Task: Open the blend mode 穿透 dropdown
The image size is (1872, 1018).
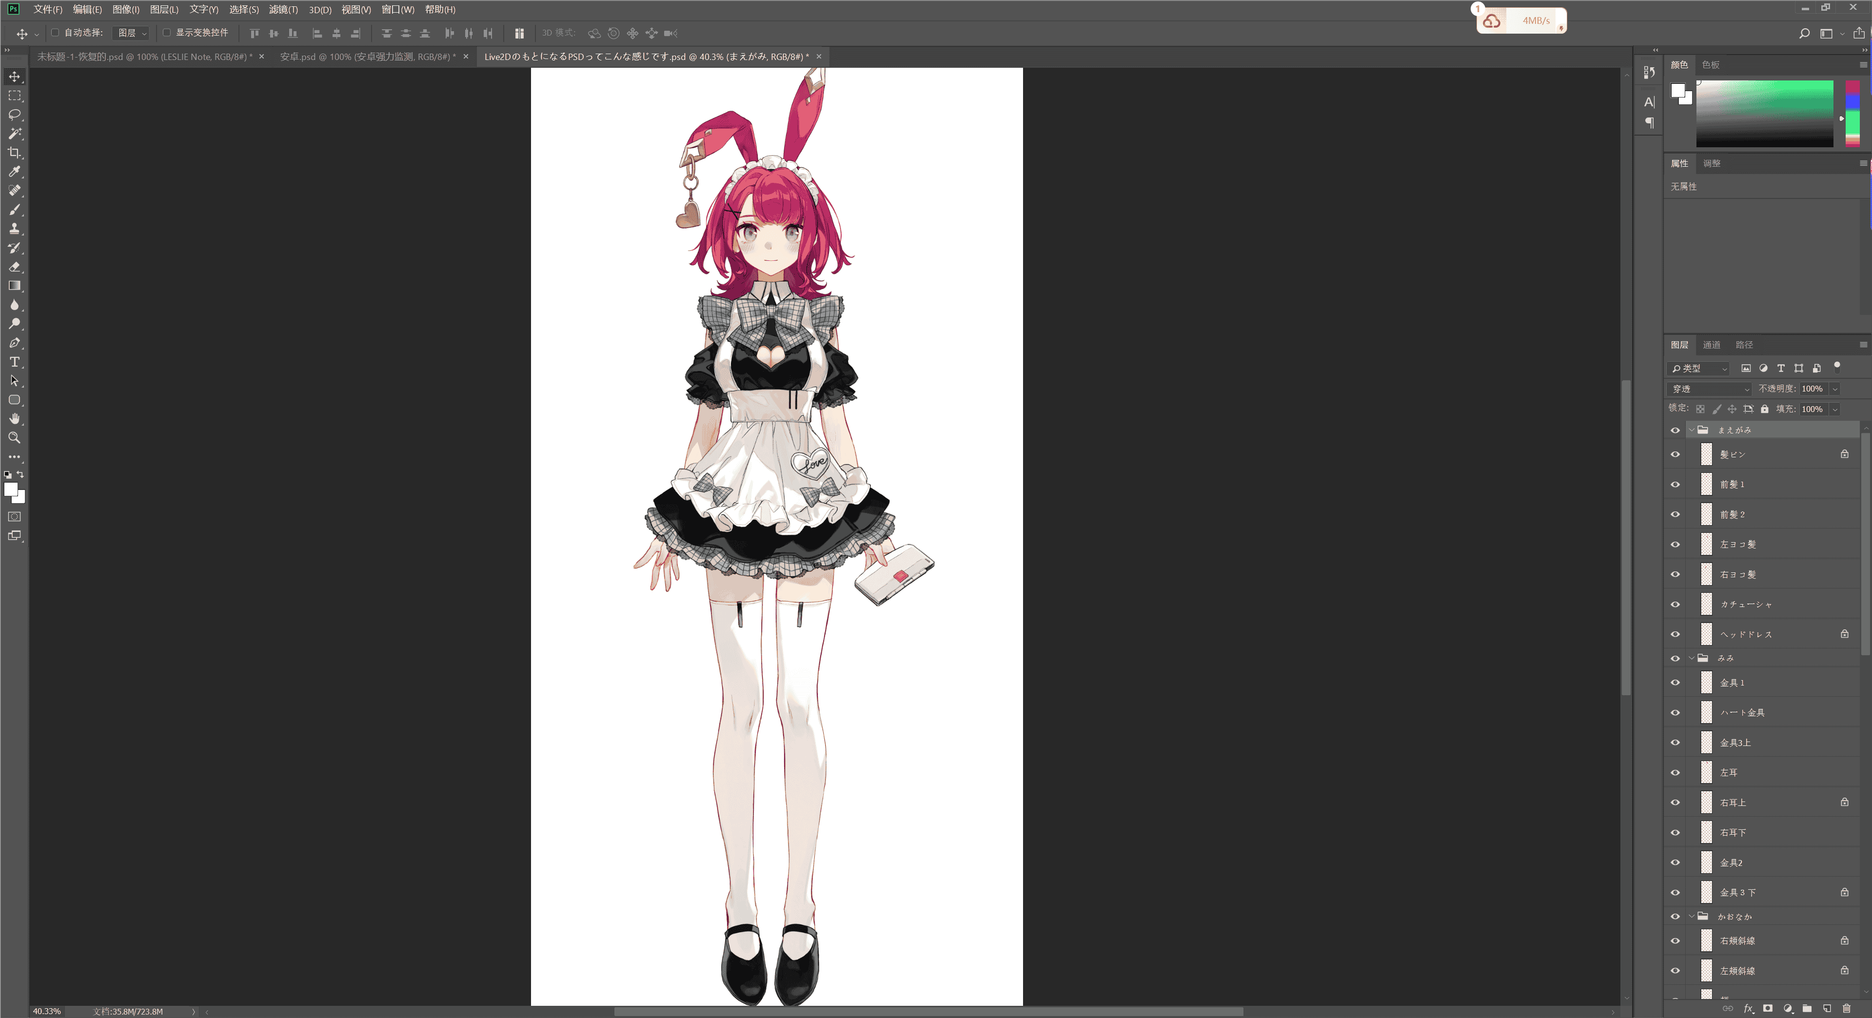Action: click(1710, 389)
